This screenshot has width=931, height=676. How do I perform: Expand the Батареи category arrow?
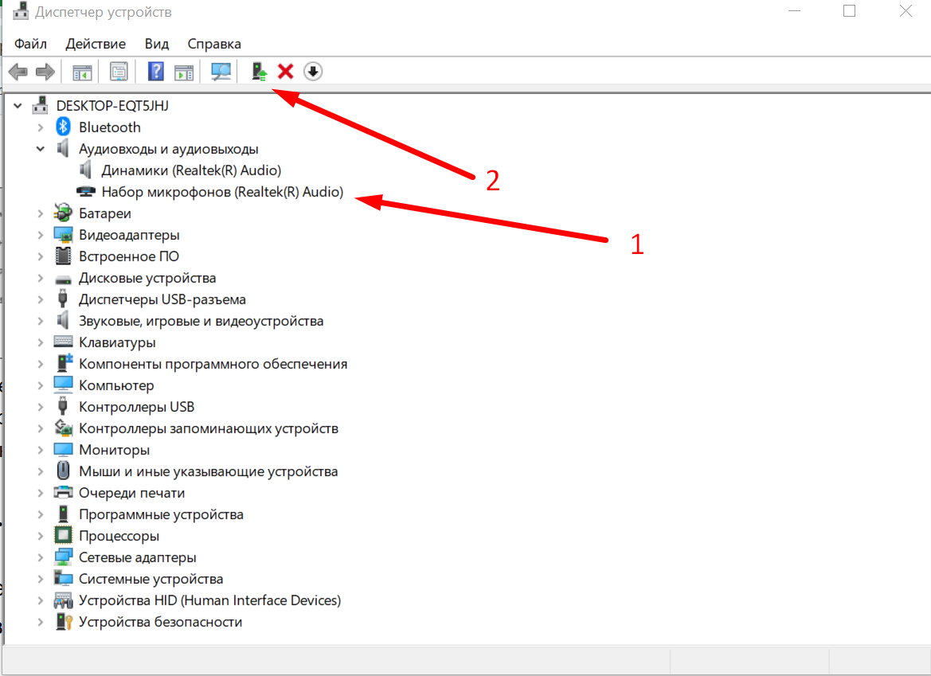pos(41,213)
